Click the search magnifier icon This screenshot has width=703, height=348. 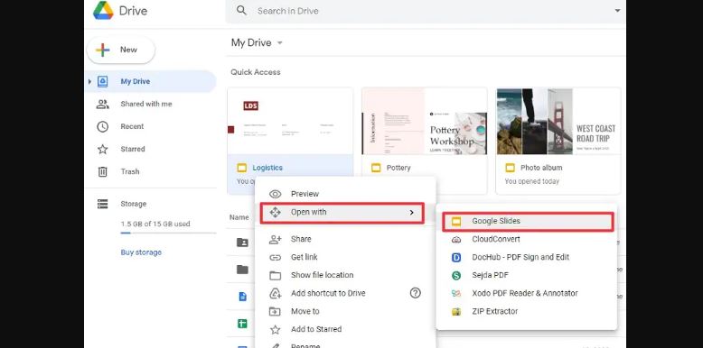[241, 10]
